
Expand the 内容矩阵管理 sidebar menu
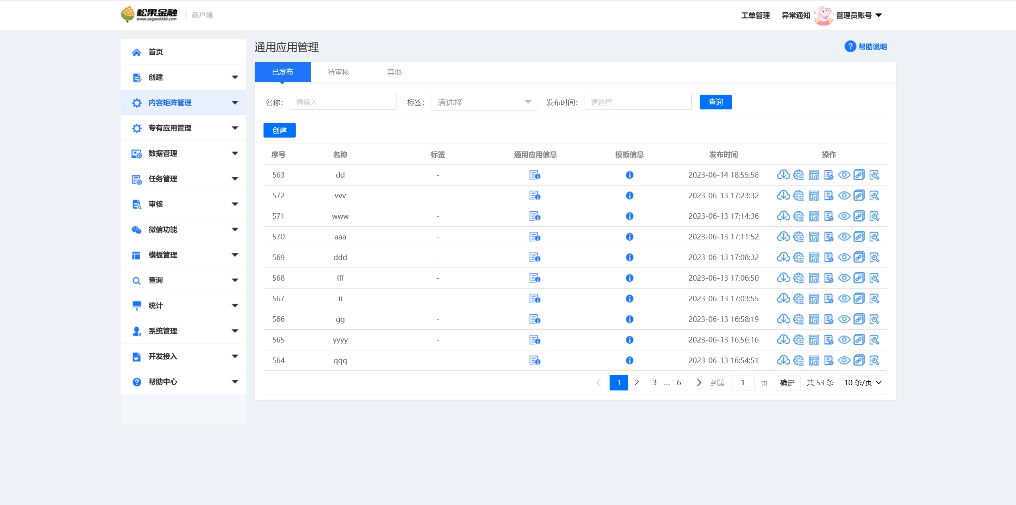tap(183, 103)
